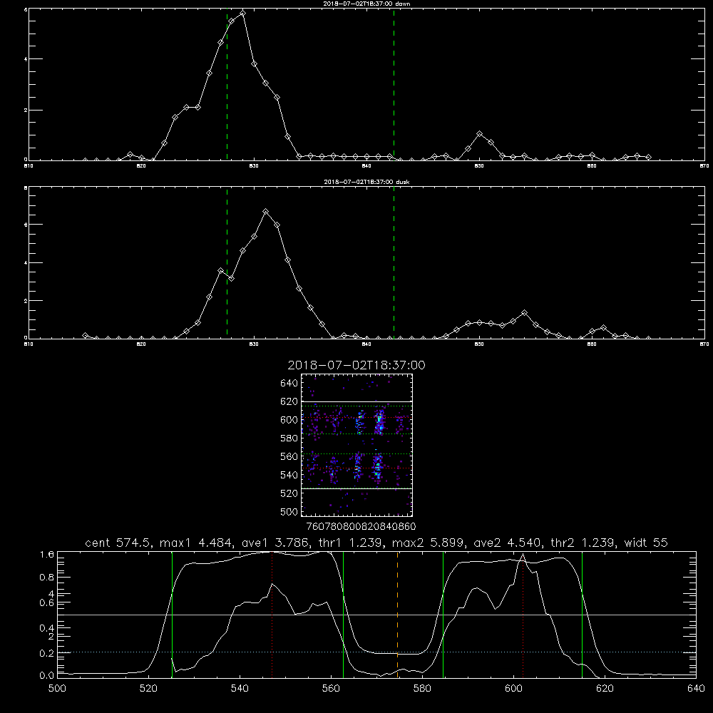
Task: Click the '640' label on heatmap y-axis
Action: click(x=289, y=383)
